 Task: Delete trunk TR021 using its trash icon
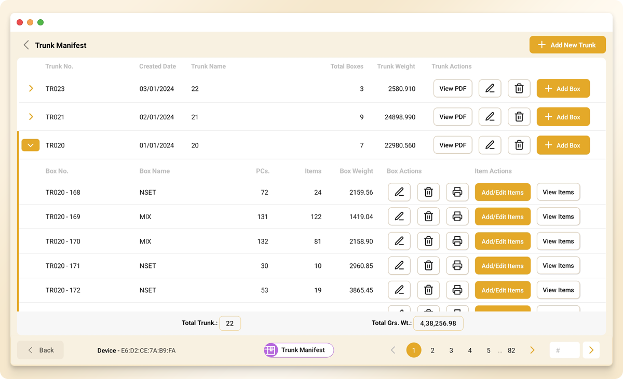[519, 117]
